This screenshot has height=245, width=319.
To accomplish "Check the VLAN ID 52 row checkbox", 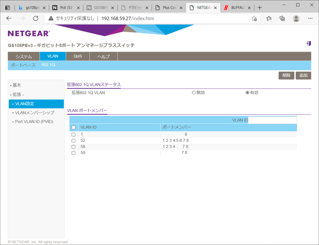I will (74, 141).
